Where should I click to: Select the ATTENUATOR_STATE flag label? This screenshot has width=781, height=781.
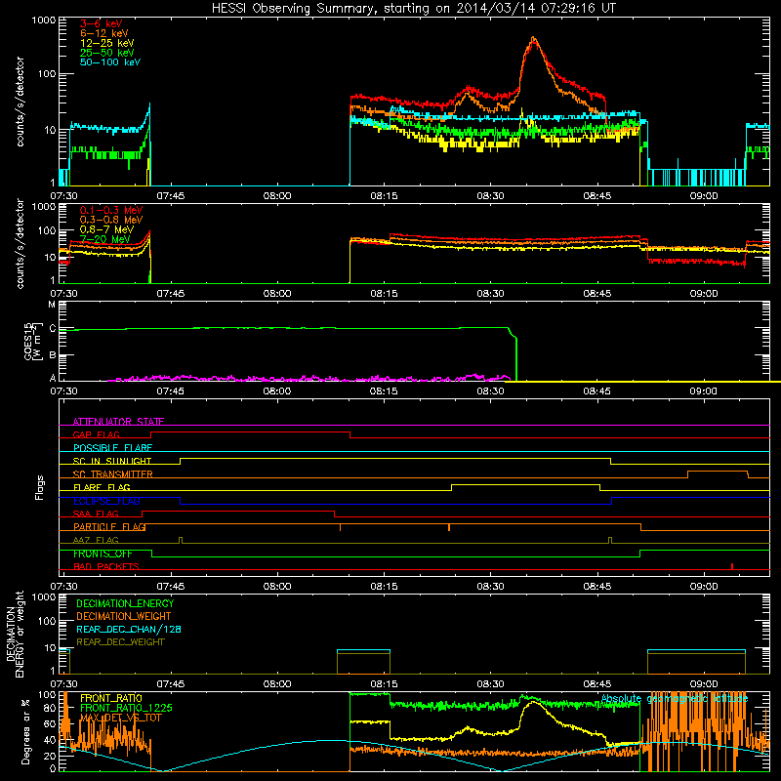(x=118, y=422)
